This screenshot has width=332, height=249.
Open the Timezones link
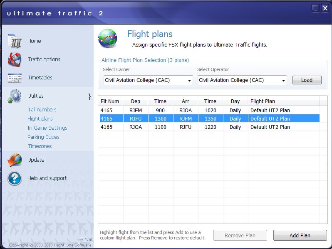40,146
